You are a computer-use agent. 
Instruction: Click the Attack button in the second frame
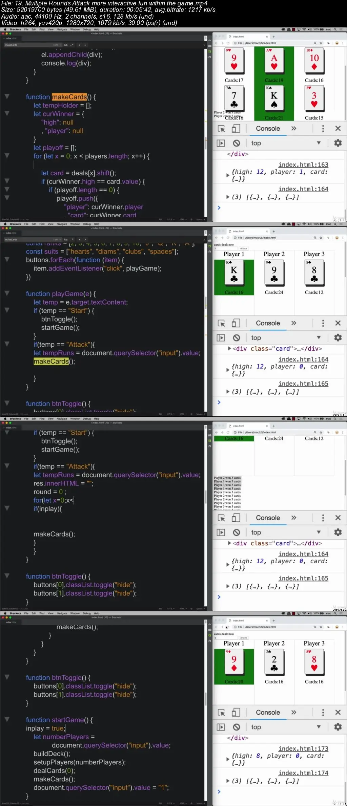(x=244, y=248)
